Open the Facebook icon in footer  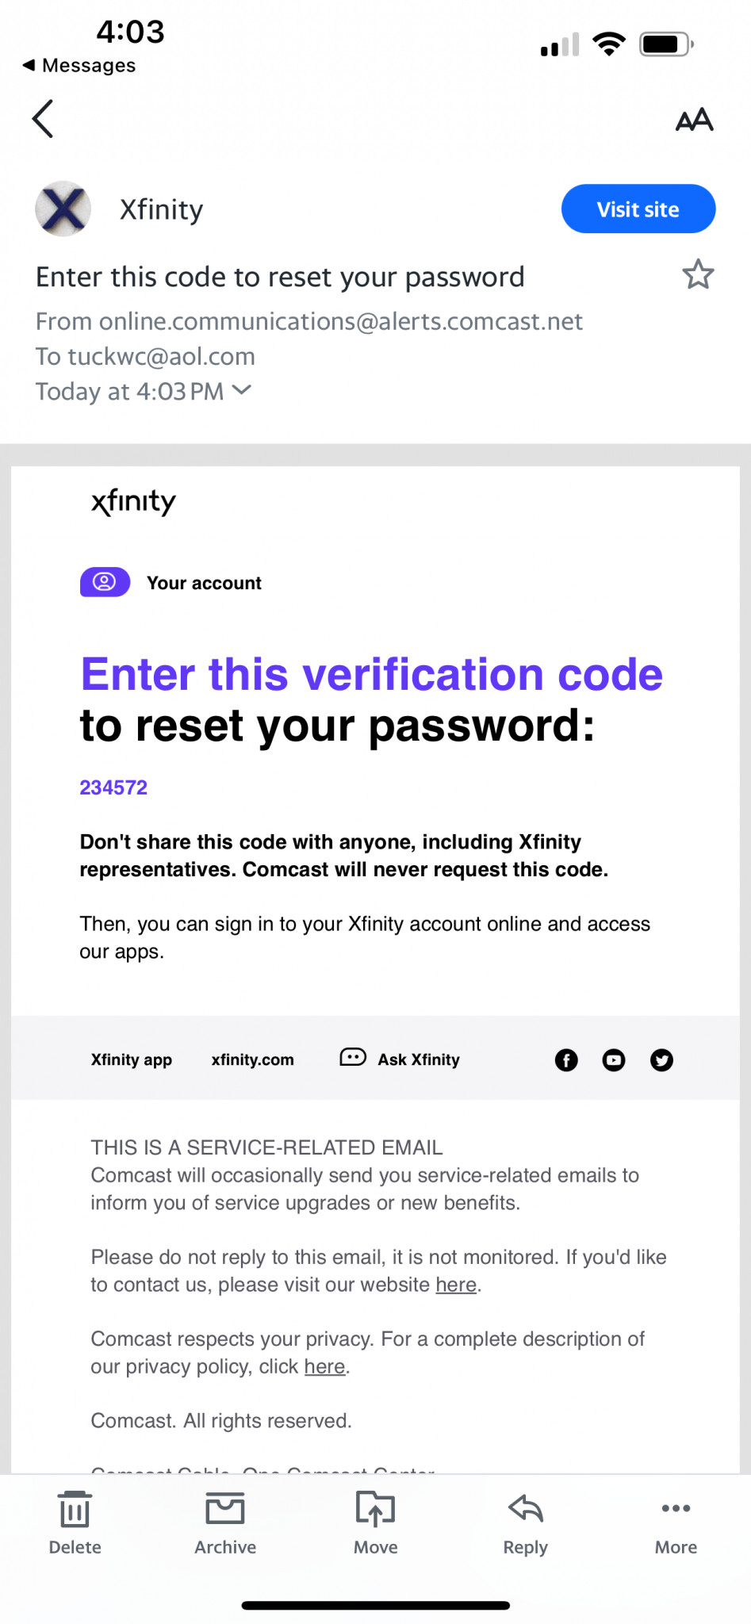(566, 1060)
